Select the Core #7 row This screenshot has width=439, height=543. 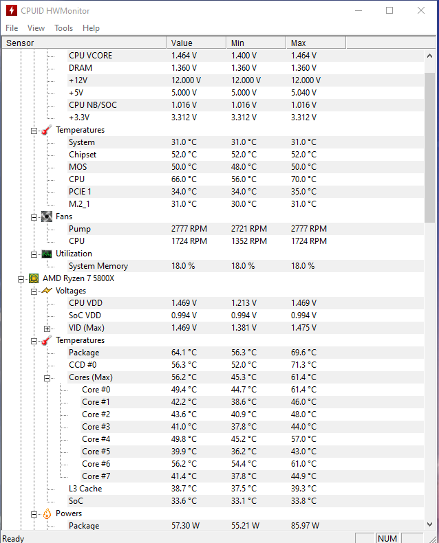point(252,476)
